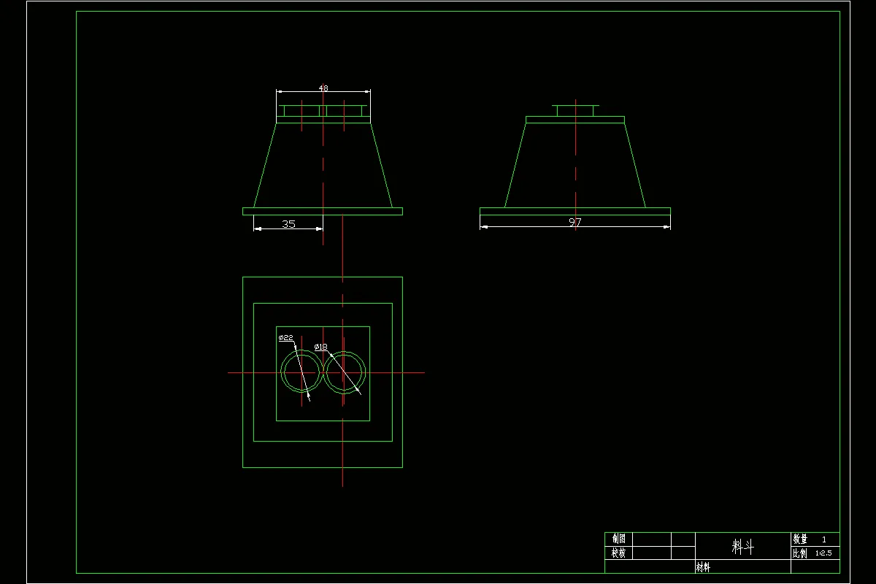The width and height of the screenshot is (876, 584).
Task: Click the 比例 title block label
Action: tap(800, 553)
